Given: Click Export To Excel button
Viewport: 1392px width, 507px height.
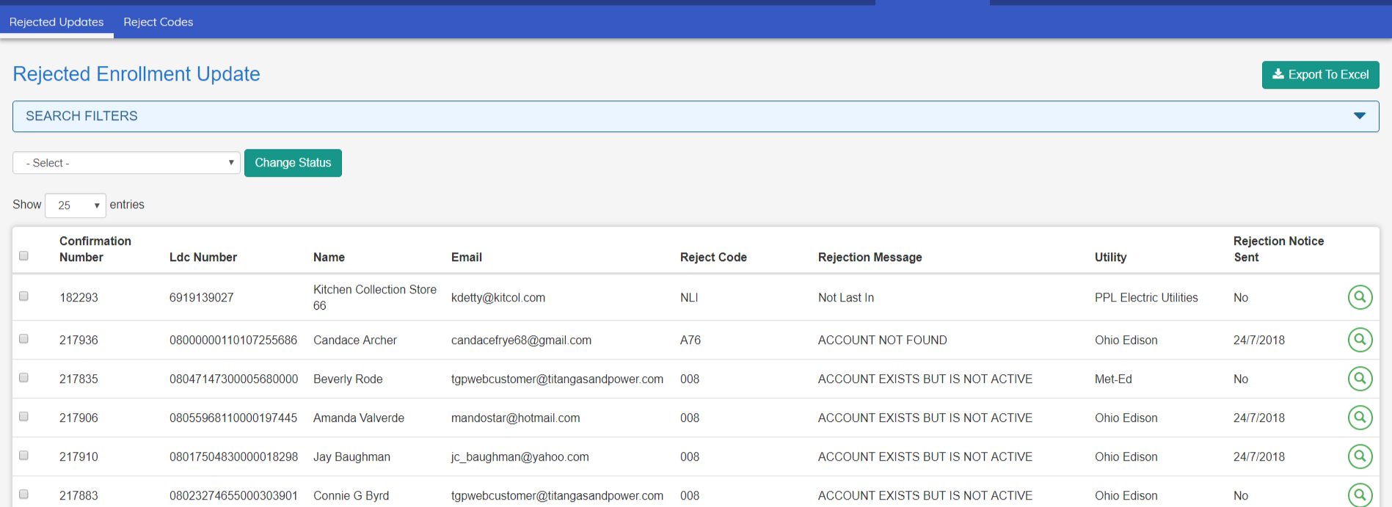Looking at the screenshot, I should point(1320,75).
